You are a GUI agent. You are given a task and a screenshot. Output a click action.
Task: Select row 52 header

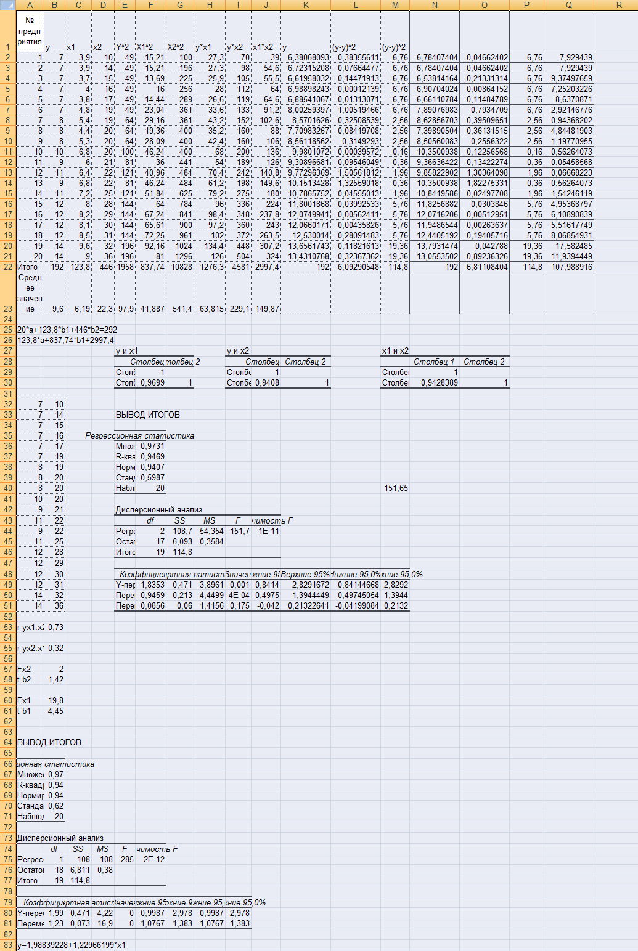click(8, 617)
